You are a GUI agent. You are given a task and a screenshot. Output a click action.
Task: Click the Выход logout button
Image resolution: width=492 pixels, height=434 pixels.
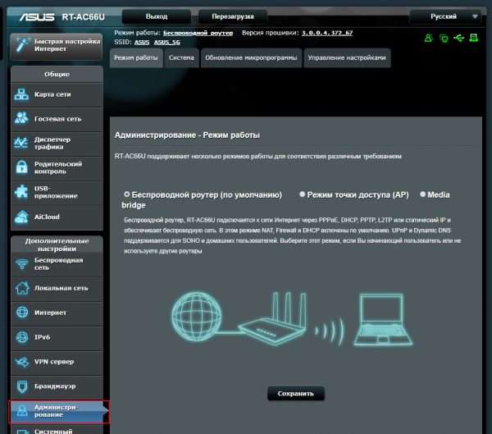pyautogui.click(x=157, y=16)
